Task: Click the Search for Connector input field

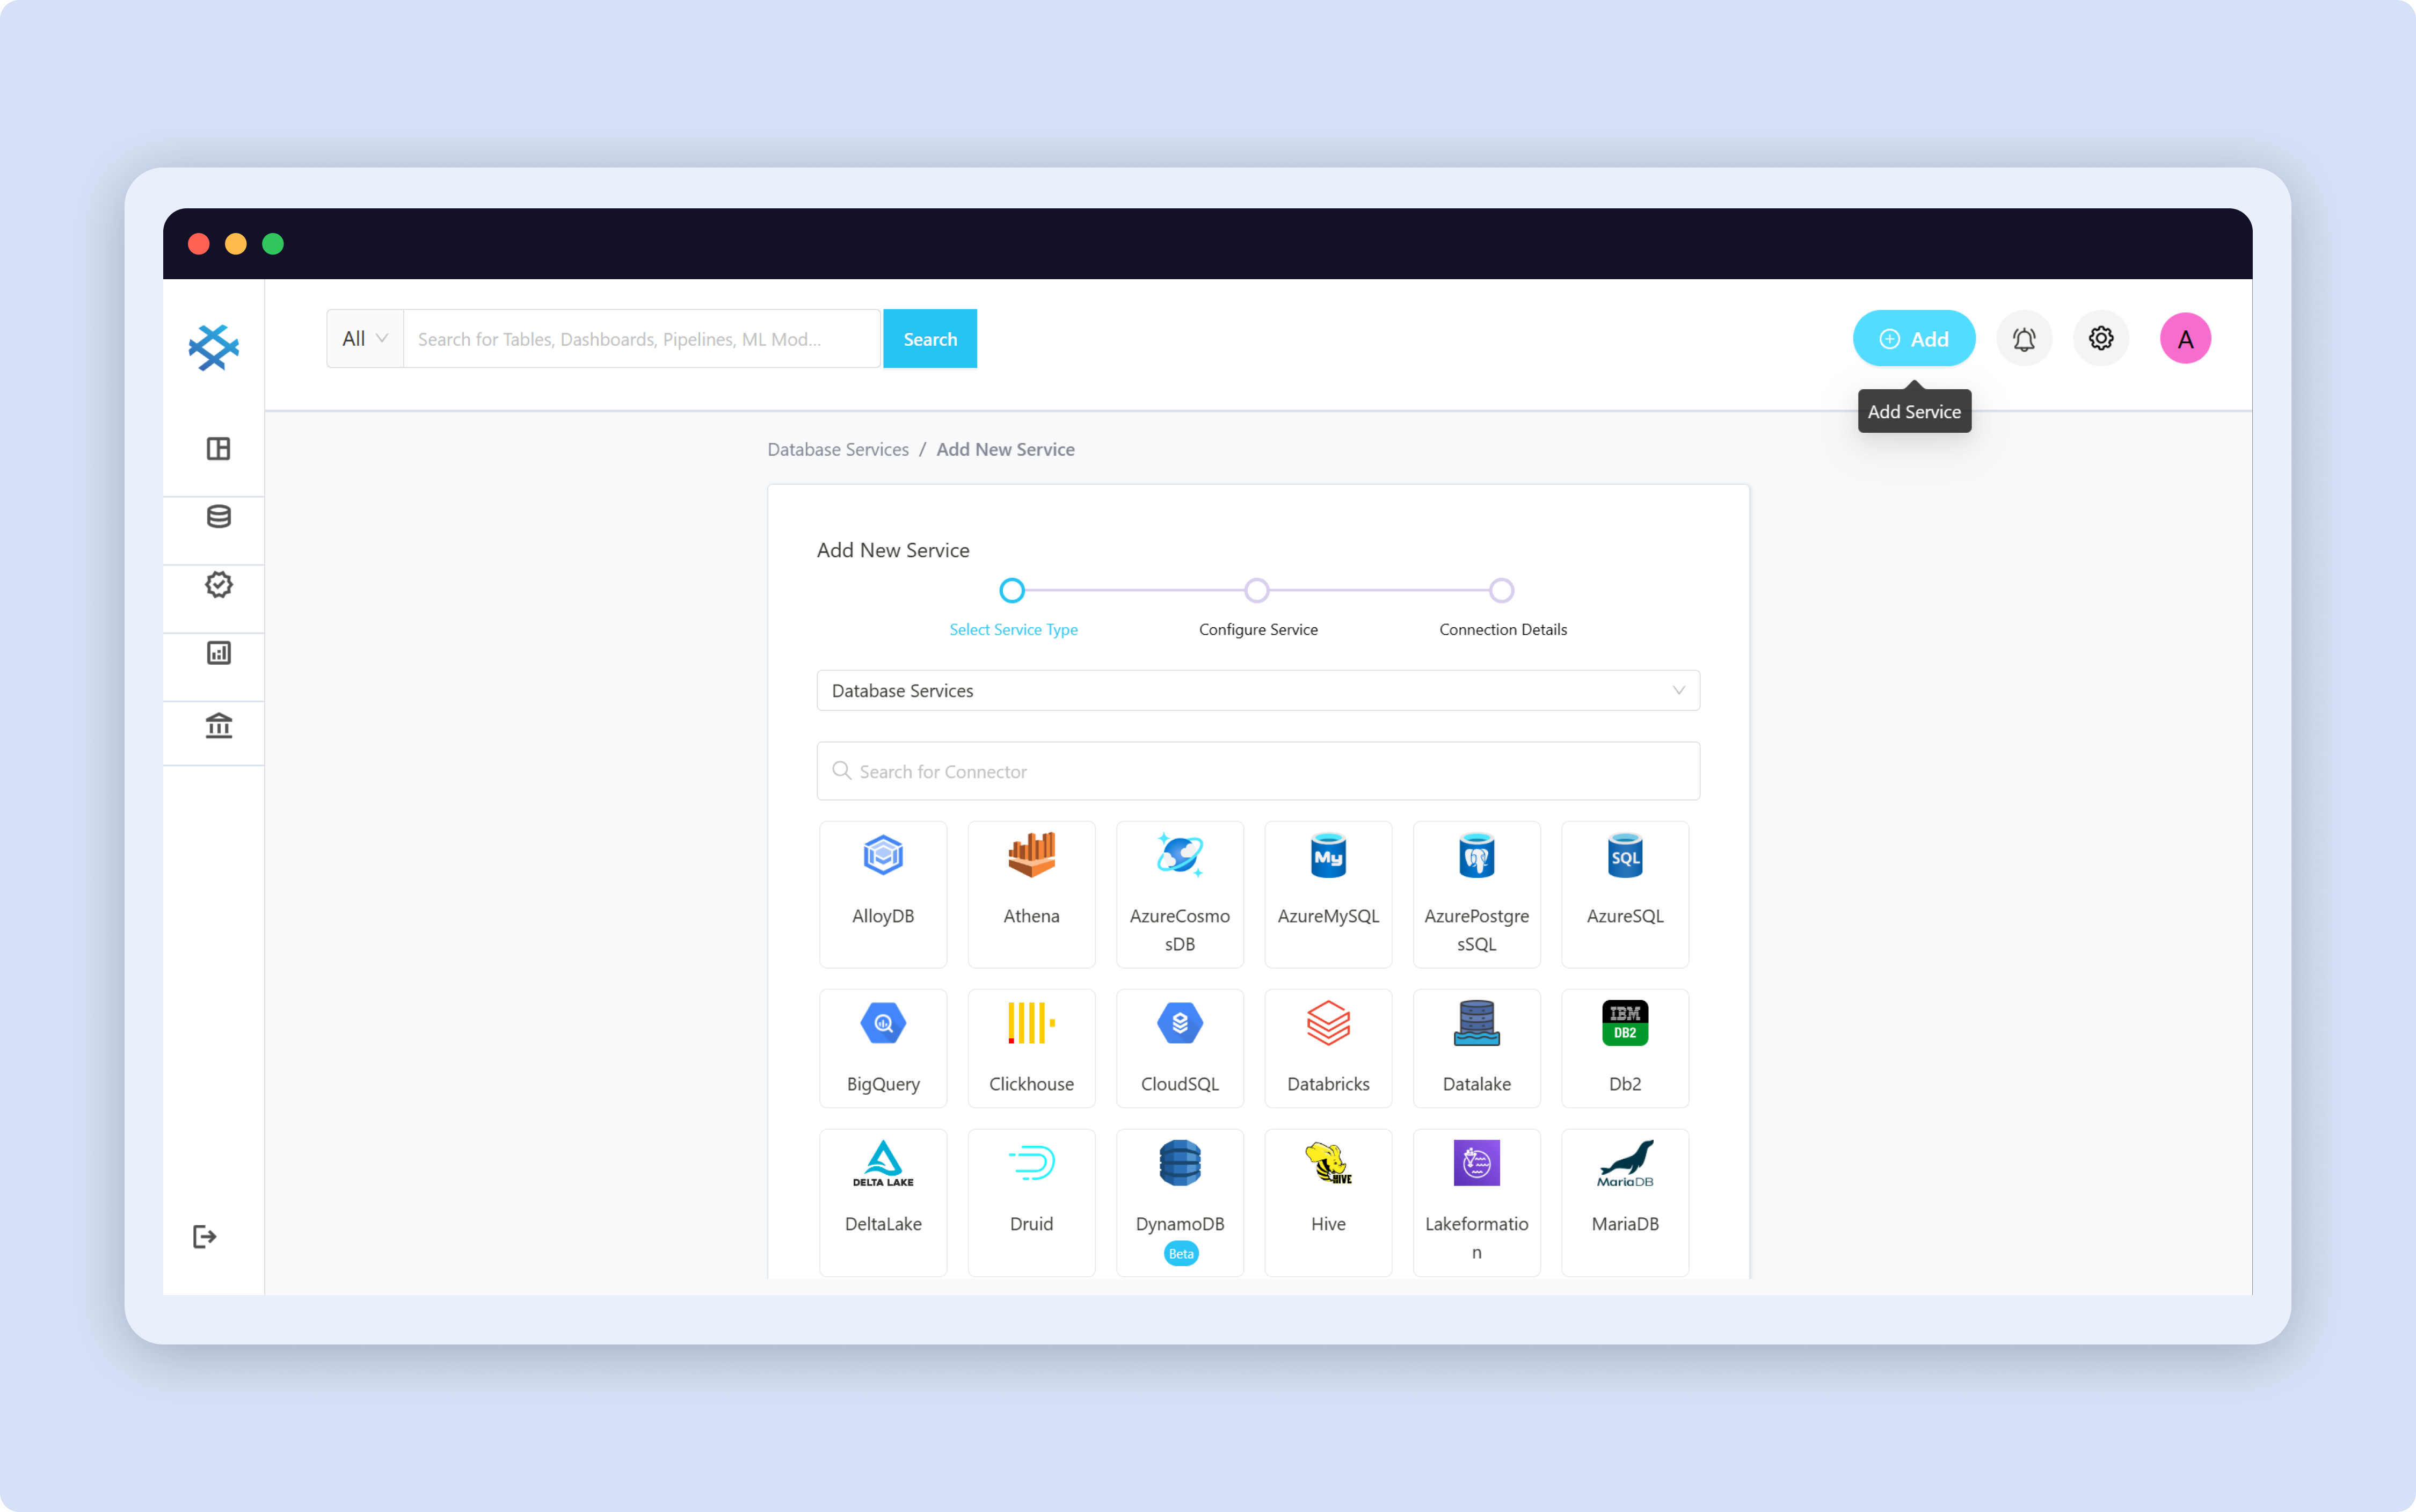Action: click(x=1257, y=770)
